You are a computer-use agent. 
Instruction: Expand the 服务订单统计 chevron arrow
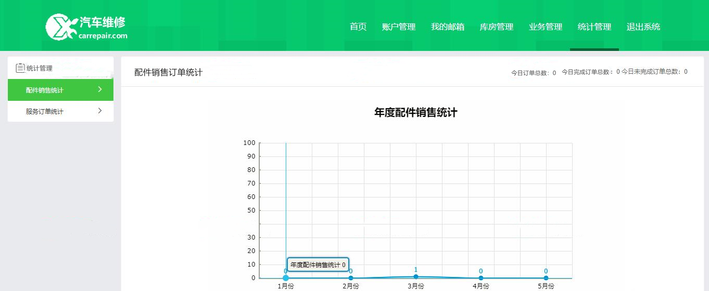click(99, 111)
